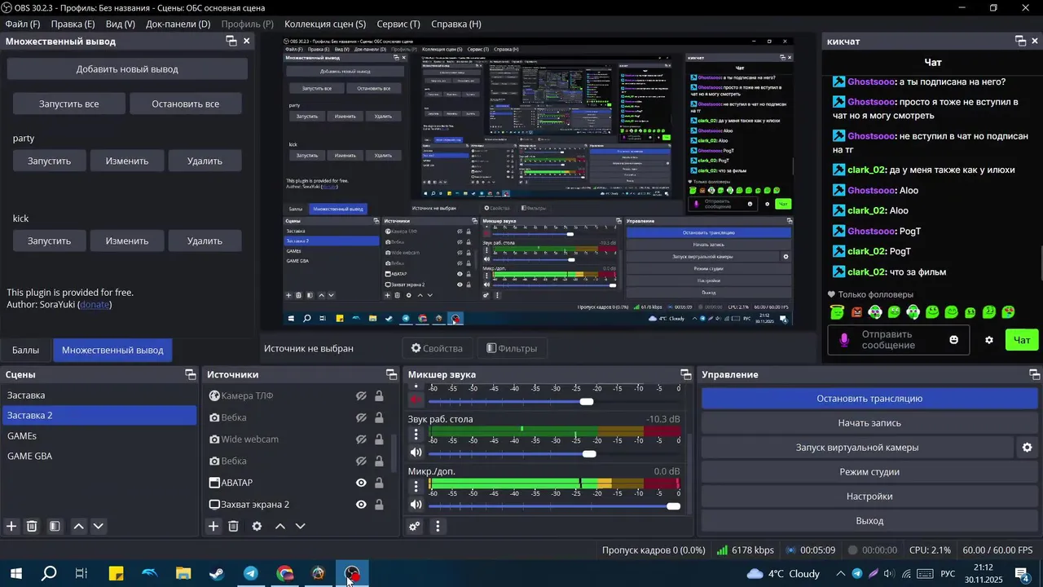
Task: Open the audio mixer three-dot menu at the bottom
Action: tap(438, 527)
